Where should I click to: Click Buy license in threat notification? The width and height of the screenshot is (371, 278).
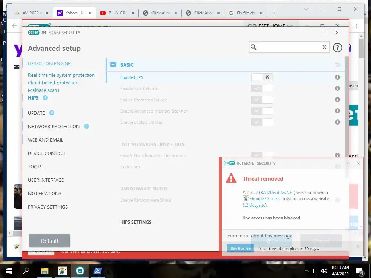tap(241, 248)
